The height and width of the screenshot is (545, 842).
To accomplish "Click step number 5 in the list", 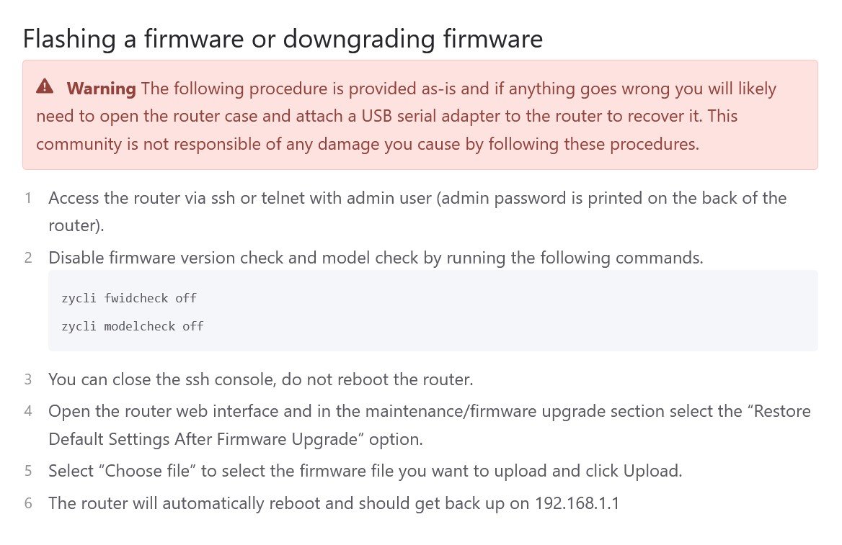I will point(28,472).
